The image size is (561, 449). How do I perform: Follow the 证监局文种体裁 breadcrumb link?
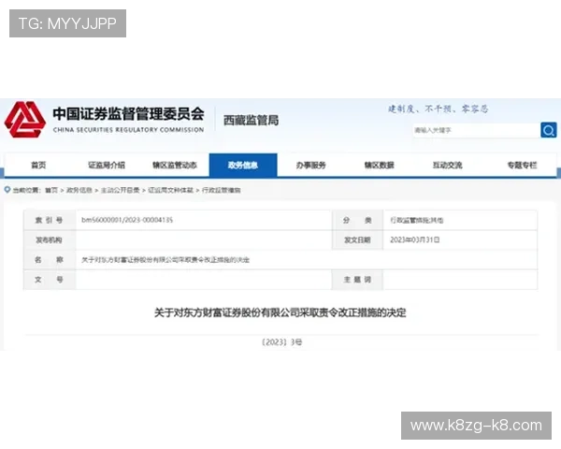tap(170, 190)
